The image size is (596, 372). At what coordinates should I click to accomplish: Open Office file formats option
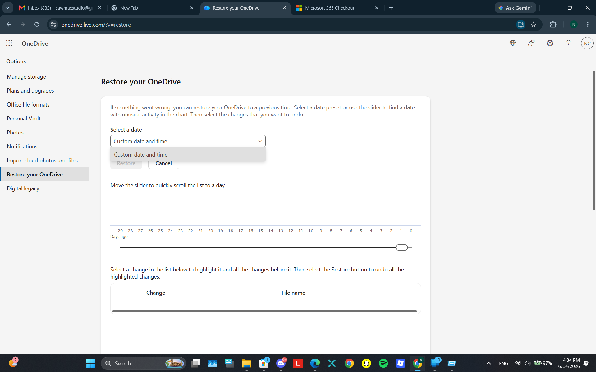coord(28,104)
